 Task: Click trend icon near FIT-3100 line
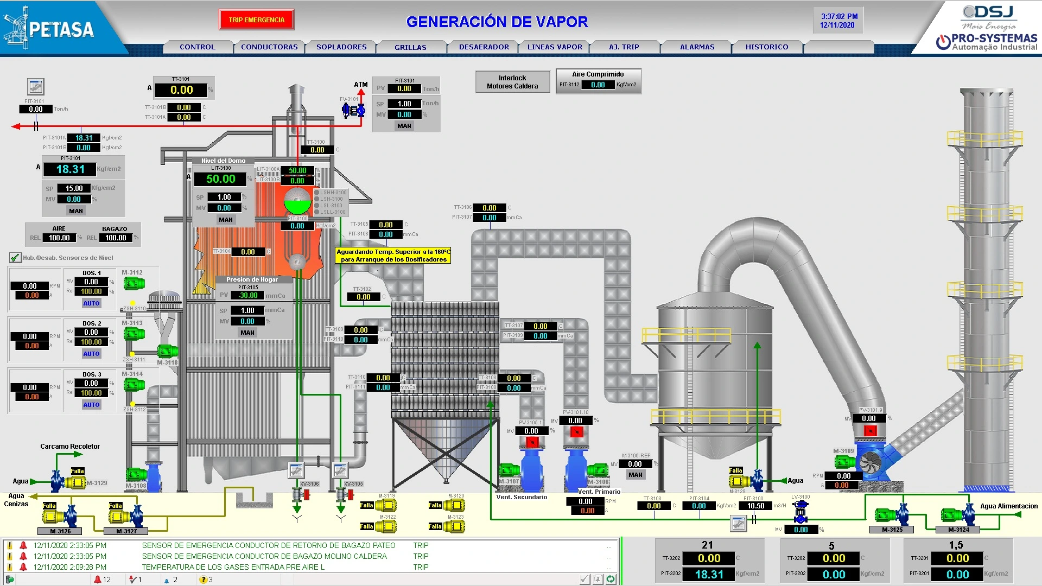[x=738, y=524]
